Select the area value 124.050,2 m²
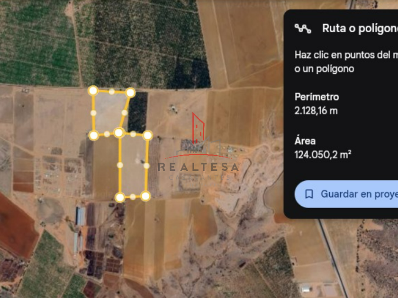Screen dimensions: 398x298 click(323, 155)
